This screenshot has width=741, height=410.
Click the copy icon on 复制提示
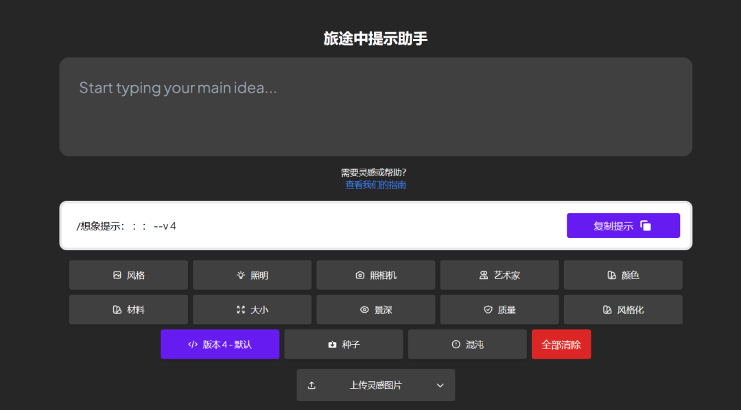(646, 226)
